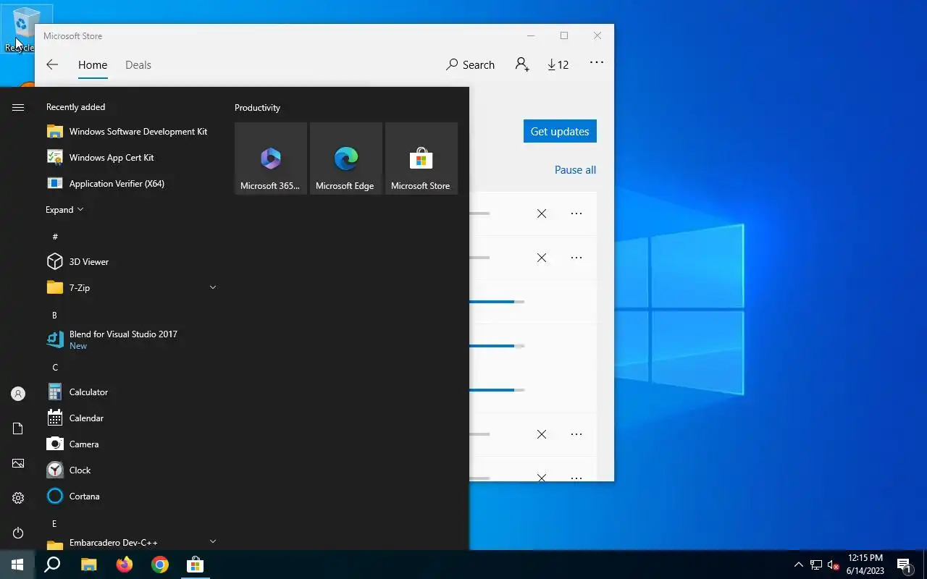Image resolution: width=927 pixels, height=579 pixels.
Task: Launch Google Chrome from taskbar
Action: pos(160,565)
